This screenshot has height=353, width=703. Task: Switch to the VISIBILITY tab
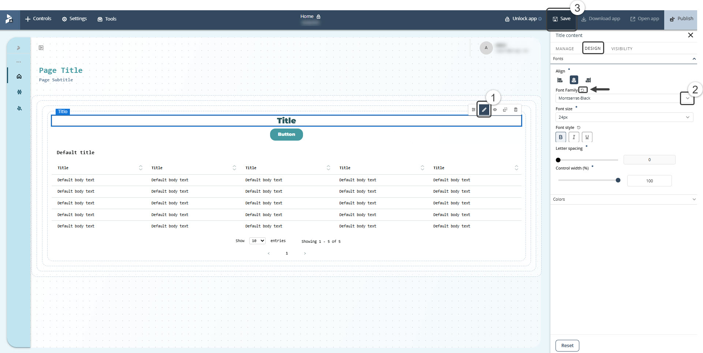[621, 49]
